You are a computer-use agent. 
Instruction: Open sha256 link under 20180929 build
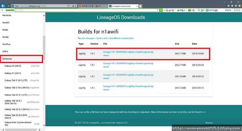pos(106,67)
